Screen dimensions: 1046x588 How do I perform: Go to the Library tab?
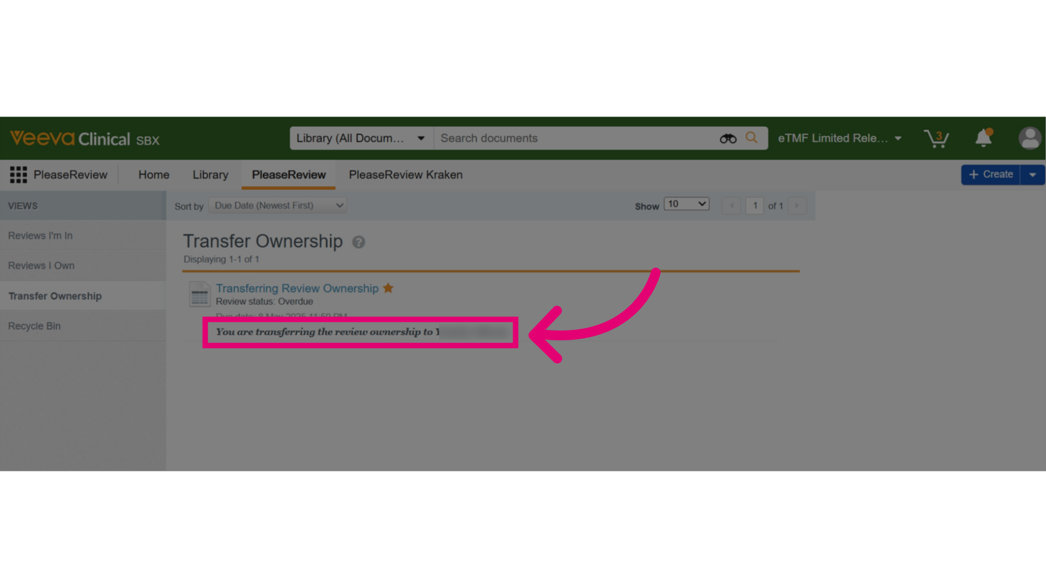210,175
